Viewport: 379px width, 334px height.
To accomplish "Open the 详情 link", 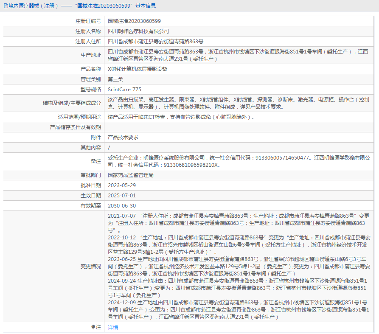I will click(x=113, y=328).
